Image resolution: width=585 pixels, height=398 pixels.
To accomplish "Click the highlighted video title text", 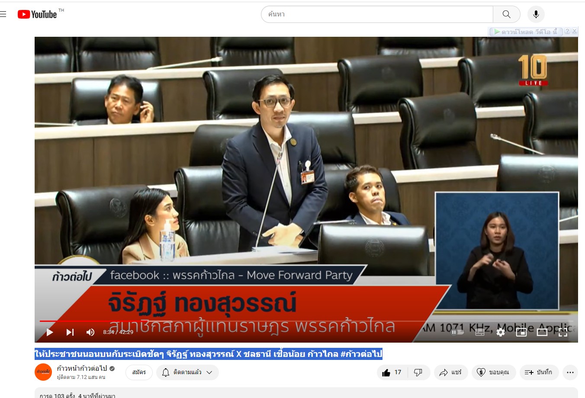I will click(x=208, y=354).
